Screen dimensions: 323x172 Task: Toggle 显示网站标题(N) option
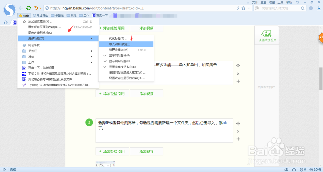pyautogui.click(x=126, y=61)
